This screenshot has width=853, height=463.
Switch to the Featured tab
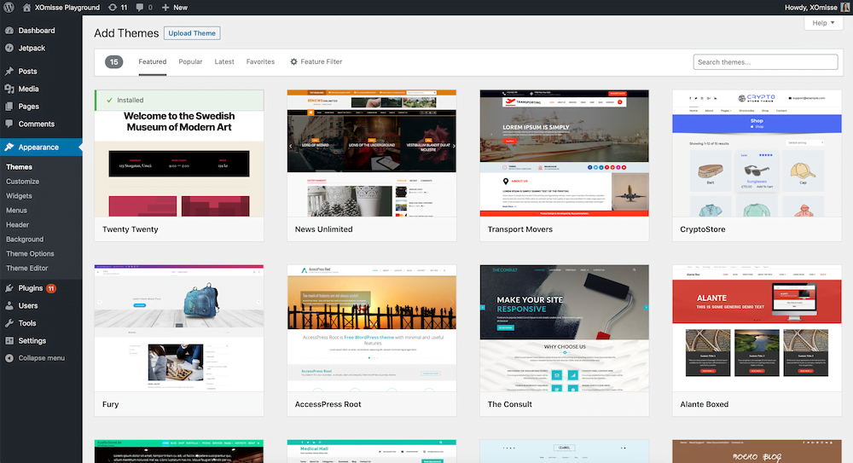click(x=153, y=61)
